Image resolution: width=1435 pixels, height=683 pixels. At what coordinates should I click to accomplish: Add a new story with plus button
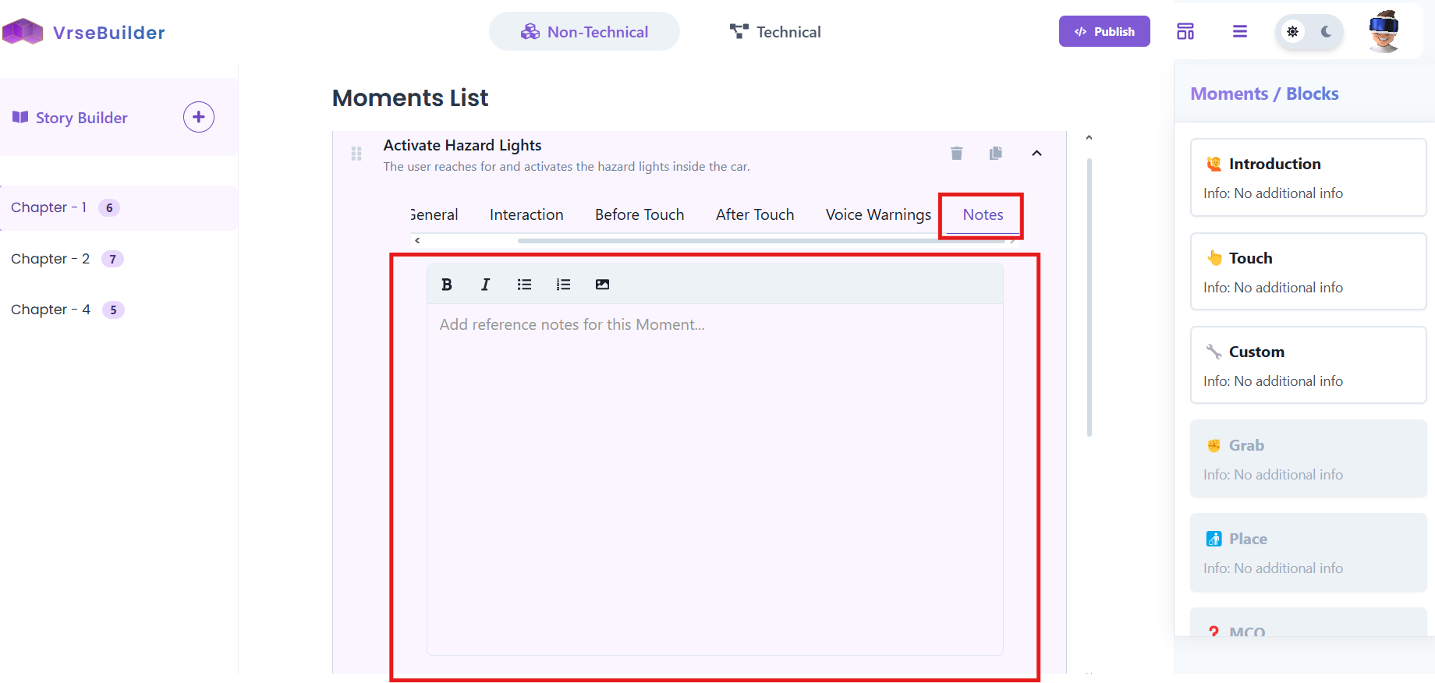tap(199, 117)
